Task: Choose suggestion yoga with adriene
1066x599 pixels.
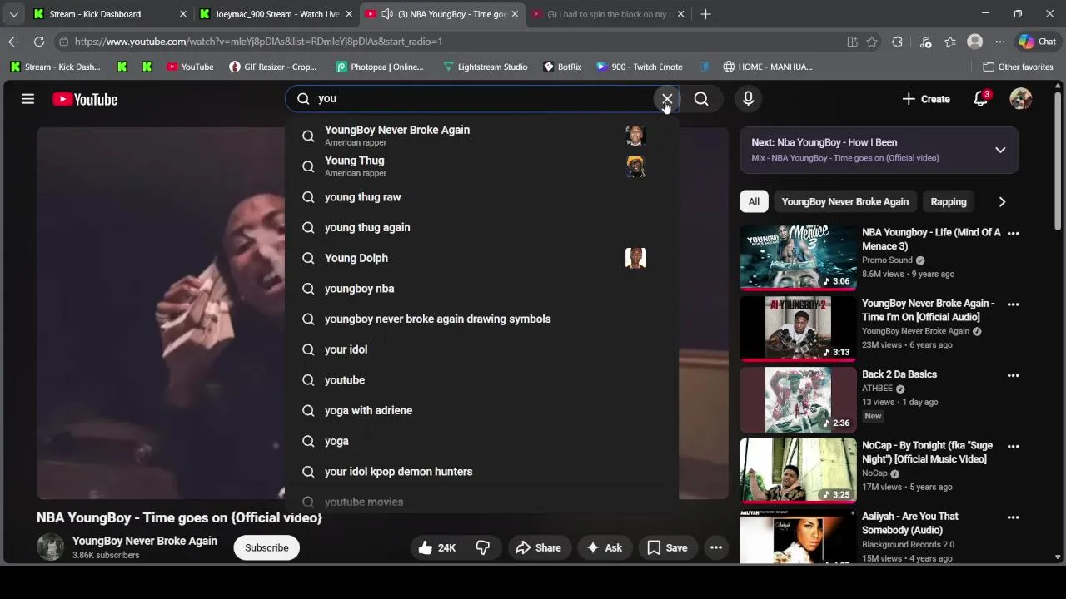Action: [x=481, y=410]
